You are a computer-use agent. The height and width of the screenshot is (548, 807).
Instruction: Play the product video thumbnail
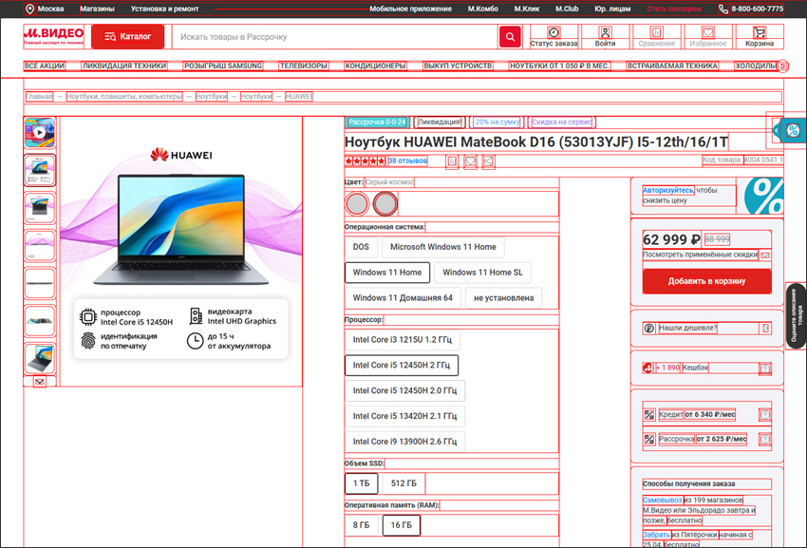point(40,132)
